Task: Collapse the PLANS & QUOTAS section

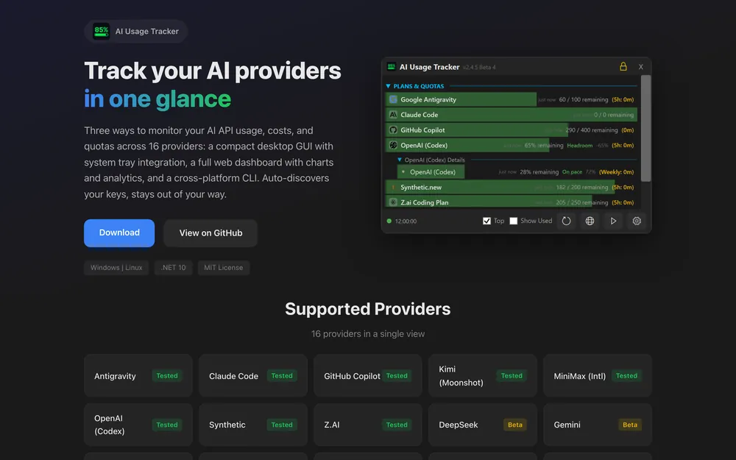Action: point(388,86)
